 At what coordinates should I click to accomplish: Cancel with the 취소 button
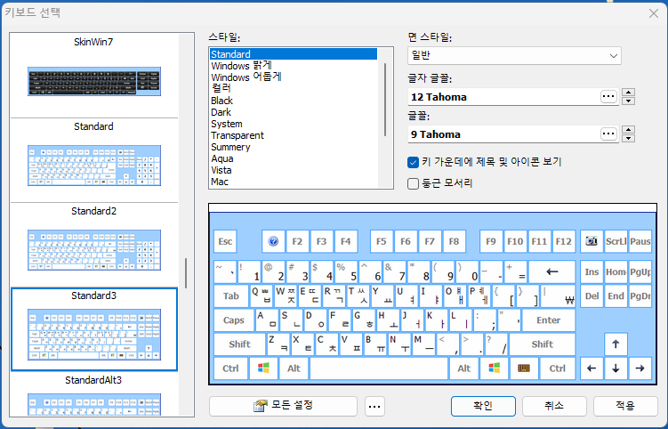click(554, 406)
